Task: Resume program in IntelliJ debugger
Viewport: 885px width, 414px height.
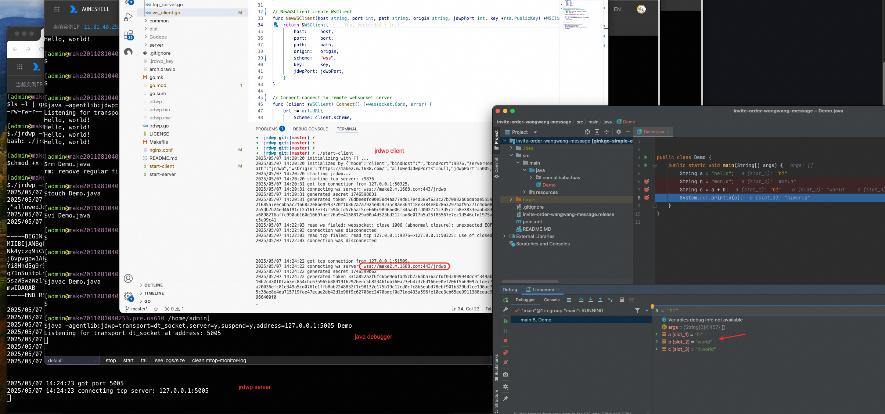Action: click(506, 321)
